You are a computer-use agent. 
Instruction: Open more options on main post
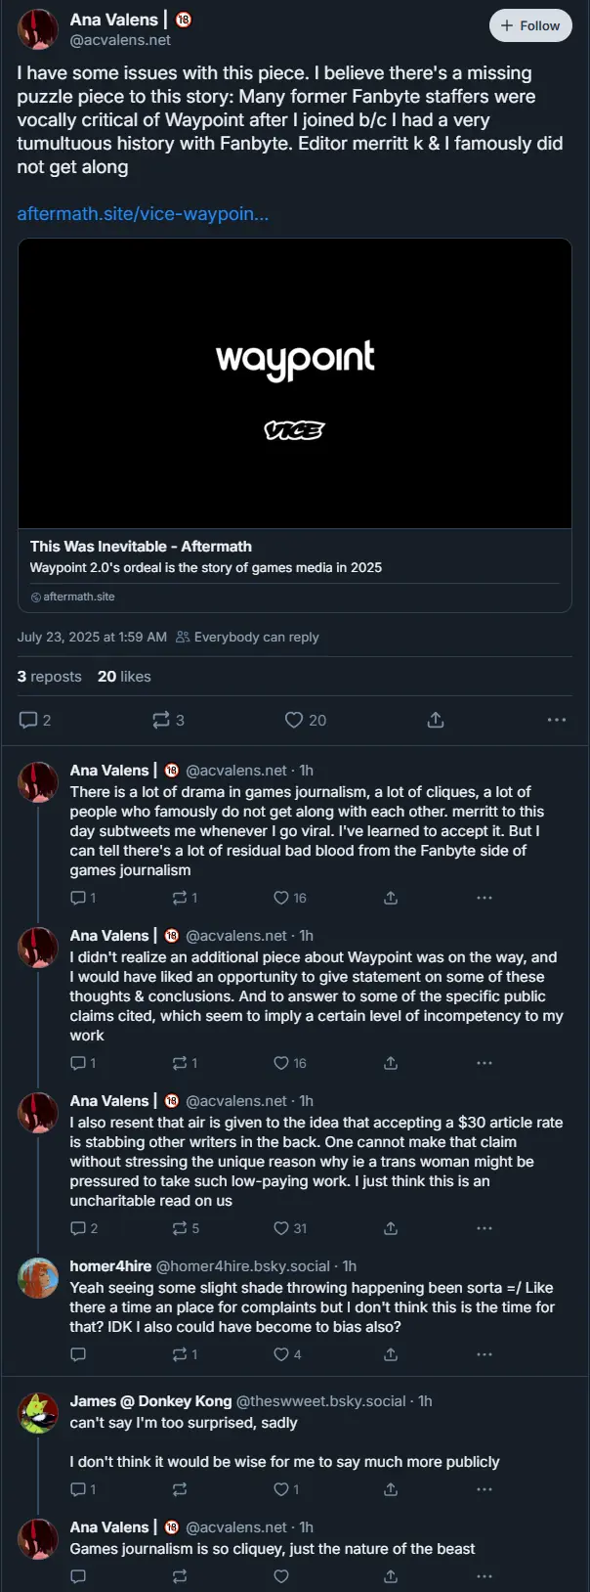[557, 720]
